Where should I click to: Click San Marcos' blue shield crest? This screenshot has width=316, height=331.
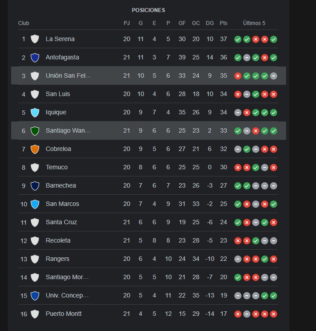tap(35, 204)
